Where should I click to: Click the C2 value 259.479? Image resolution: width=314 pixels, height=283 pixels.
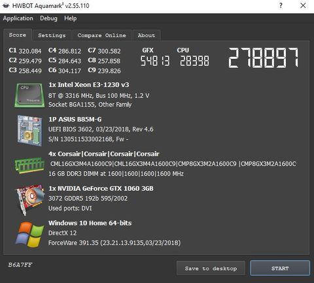click(x=30, y=61)
